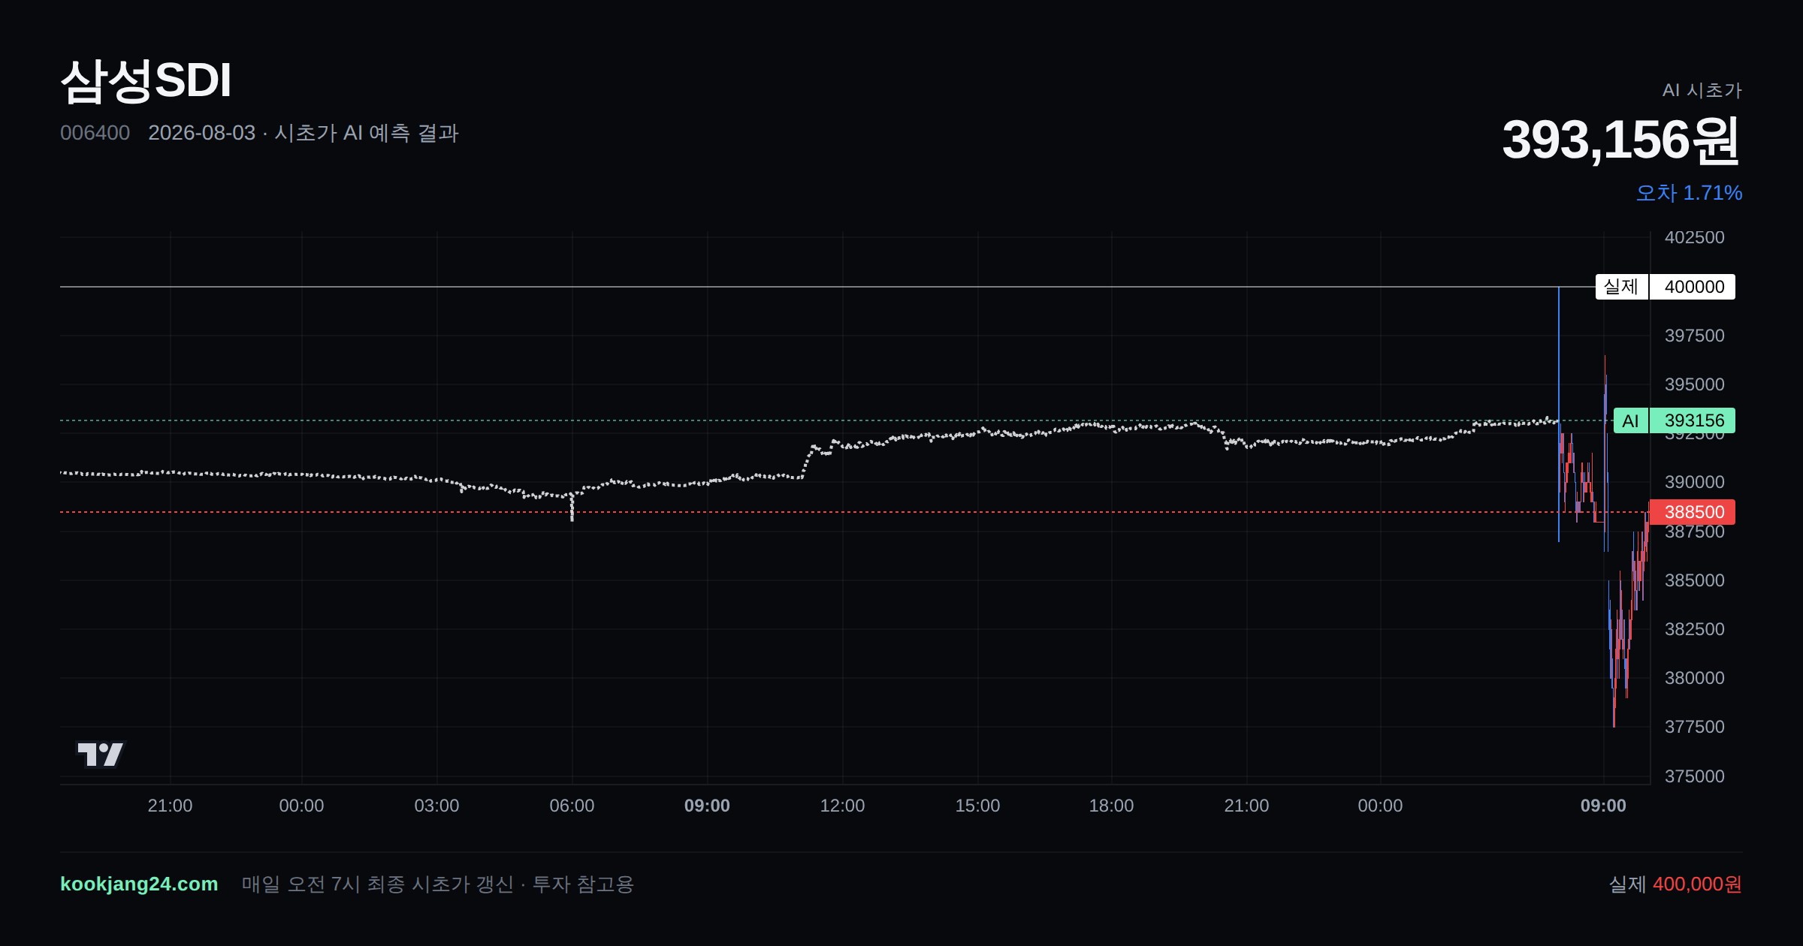Click the 393,156원 predicted price

coord(1621,140)
